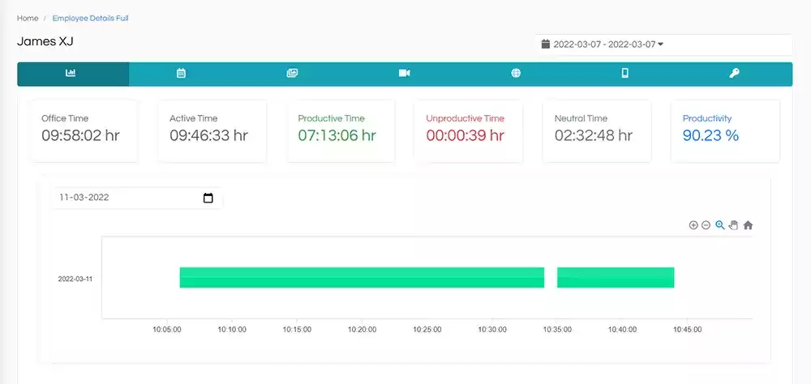Viewport: 811px width, 384px height.
Task: Reset chart zoom with home icon
Action: pyautogui.click(x=748, y=225)
